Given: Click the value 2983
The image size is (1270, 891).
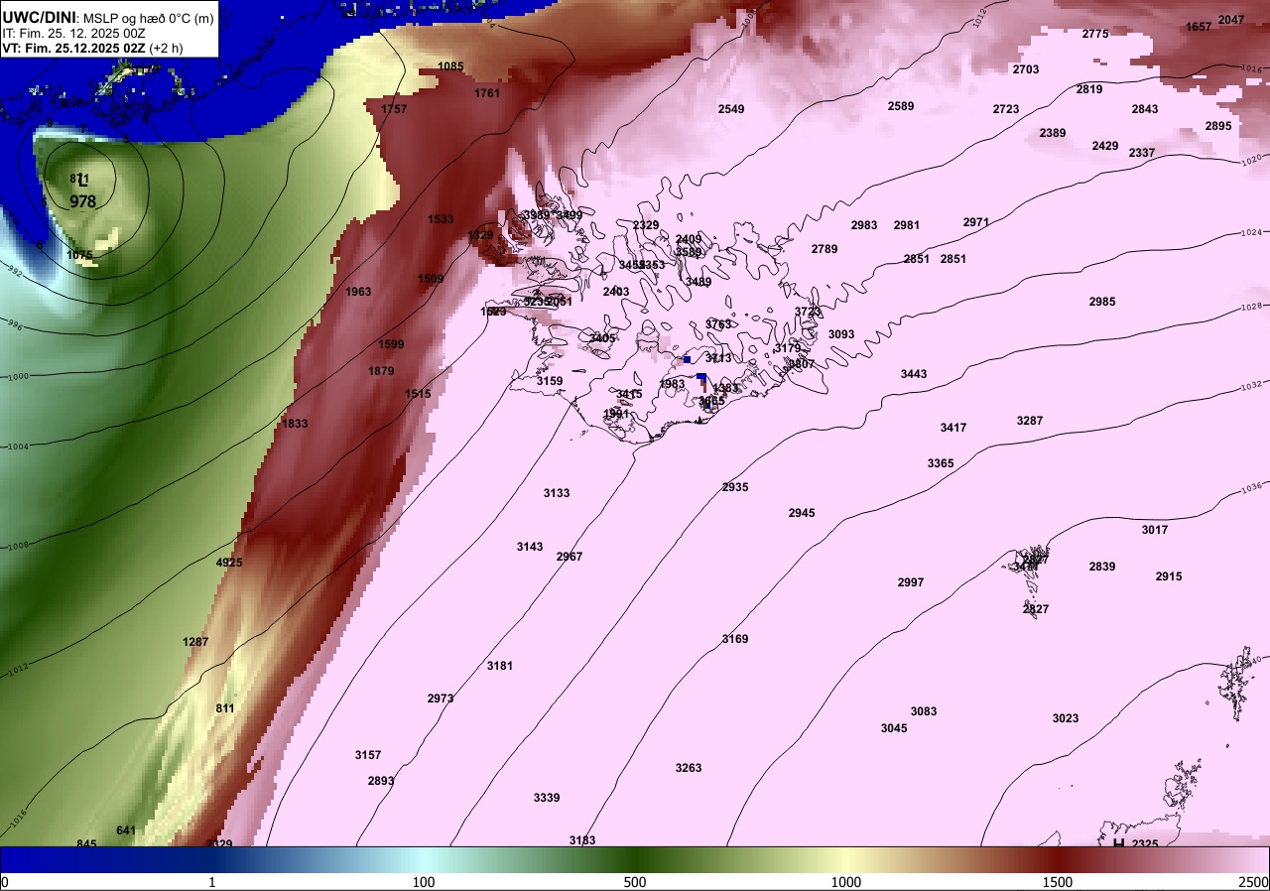Looking at the screenshot, I should (x=864, y=225).
